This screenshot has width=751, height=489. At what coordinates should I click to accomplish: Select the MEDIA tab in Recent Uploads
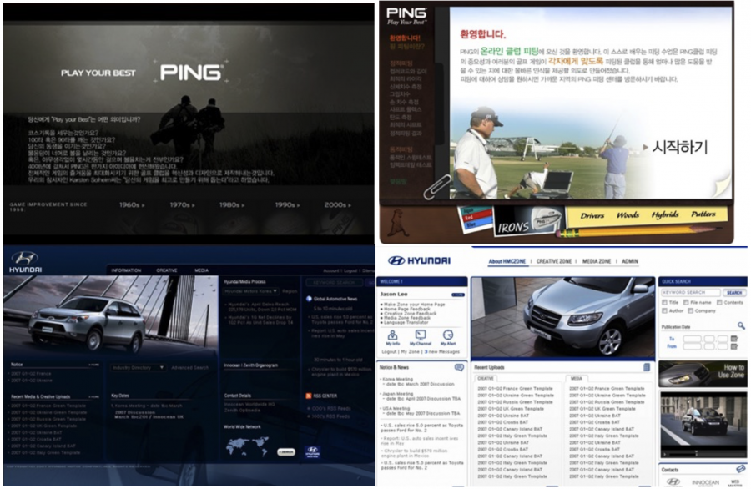577,378
